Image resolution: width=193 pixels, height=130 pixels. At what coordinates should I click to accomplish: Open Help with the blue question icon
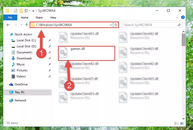[183, 17]
